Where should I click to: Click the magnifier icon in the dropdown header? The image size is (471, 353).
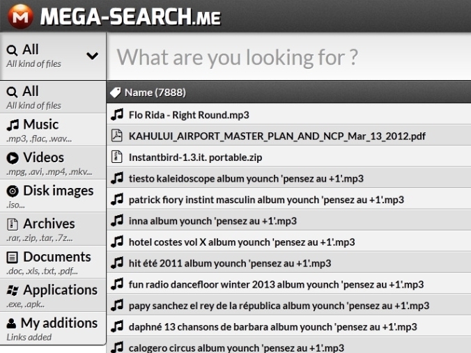pos(12,50)
